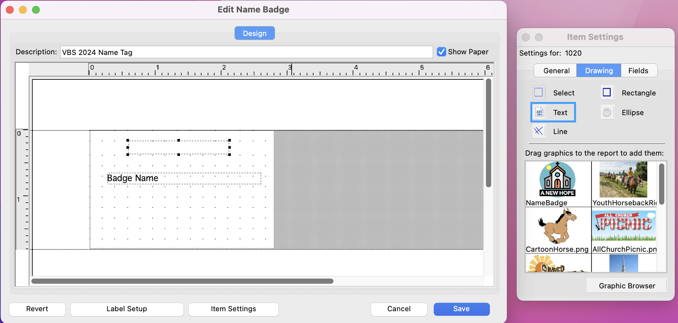Image resolution: width=678 pixels, height=323 pixels.
Task: Click the YouthHorsebackRiding photo graphic
Action: (x=623, y=180)
